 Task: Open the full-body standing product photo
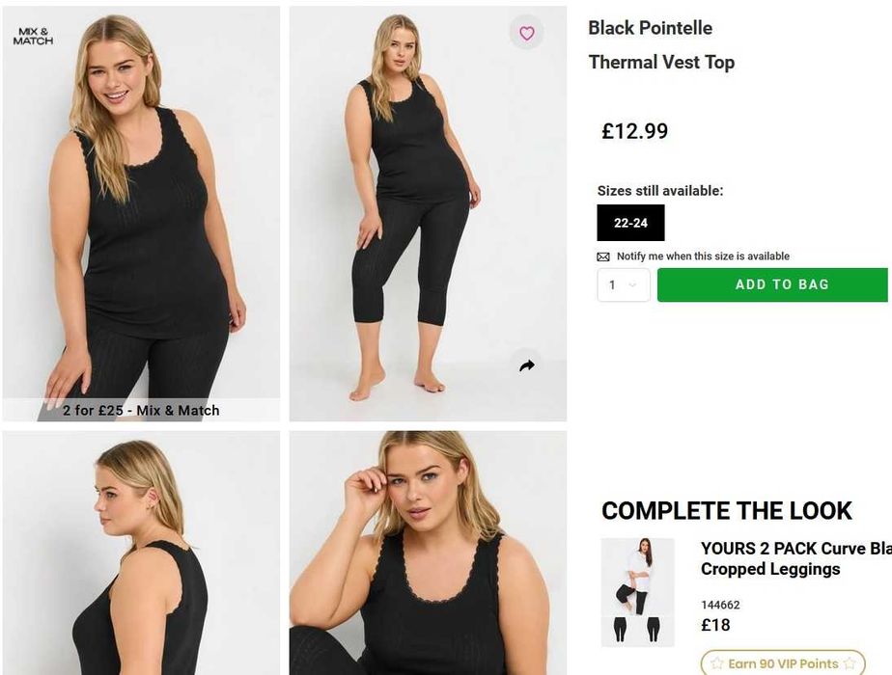(428, 212)
